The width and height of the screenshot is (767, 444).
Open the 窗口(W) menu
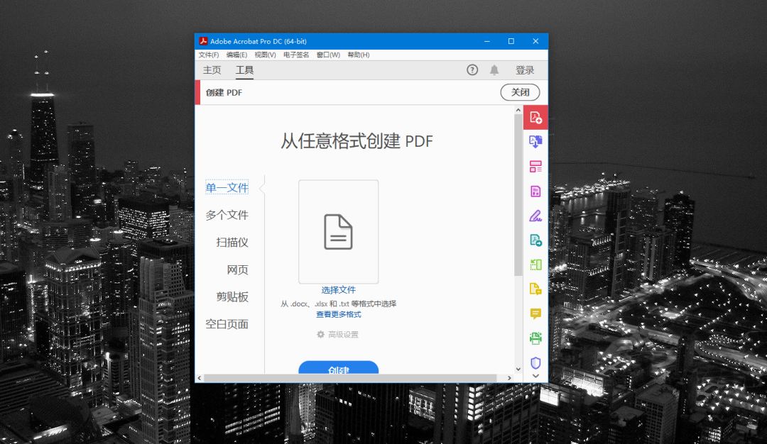tap(328, 55)
